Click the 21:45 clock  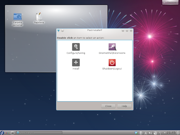click(x=171, y=133)
